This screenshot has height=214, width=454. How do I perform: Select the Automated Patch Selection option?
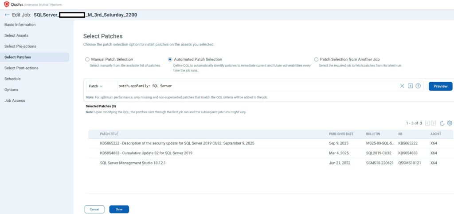coord(170,59)
